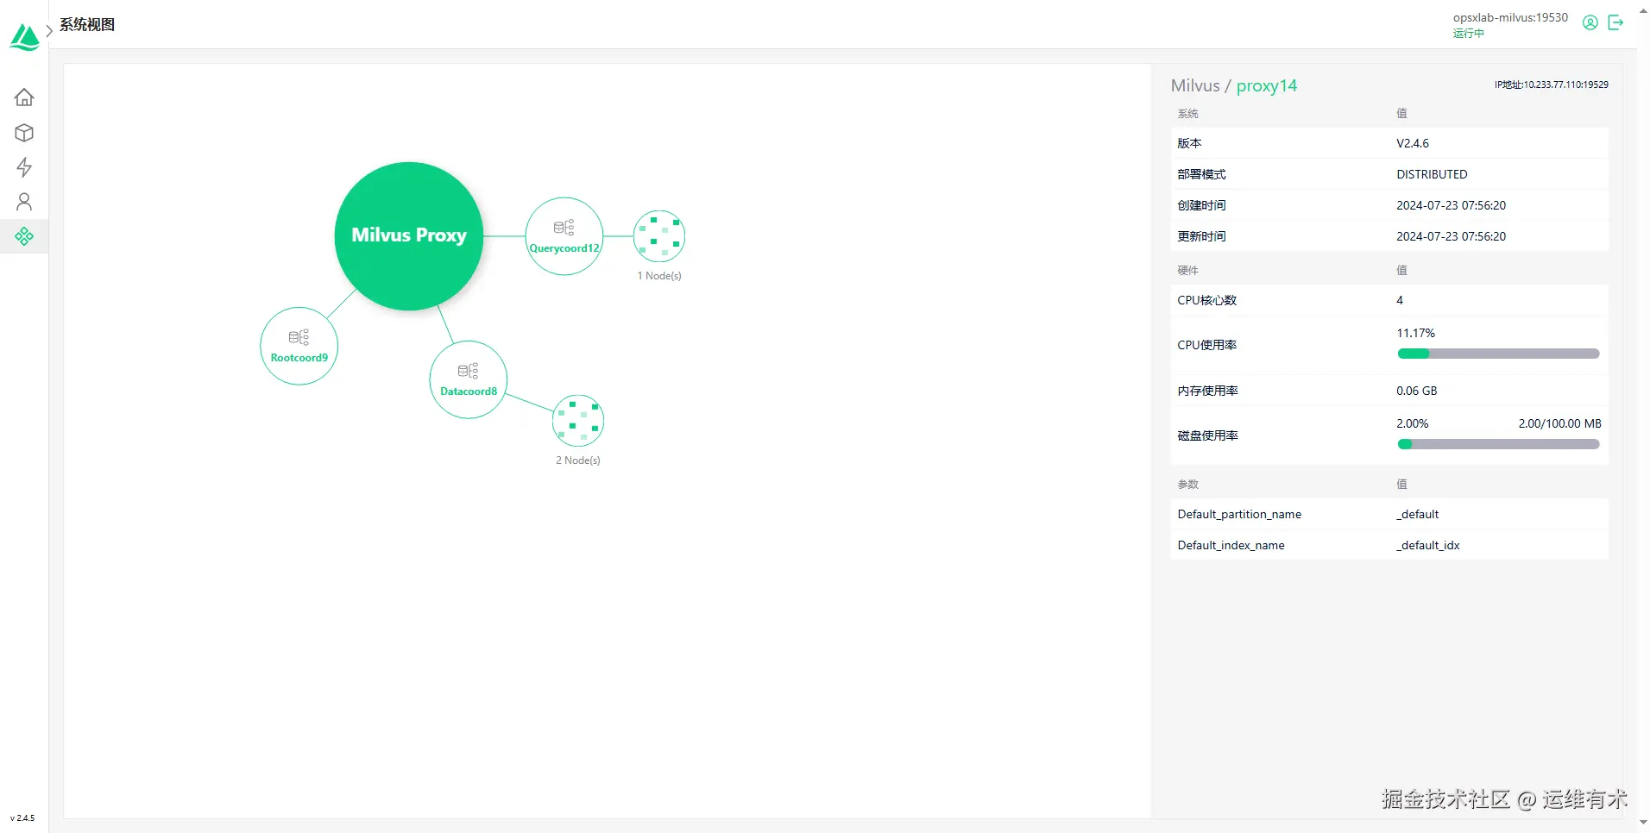Click the user account icon in header
1650x833 pixels.
1590,22
